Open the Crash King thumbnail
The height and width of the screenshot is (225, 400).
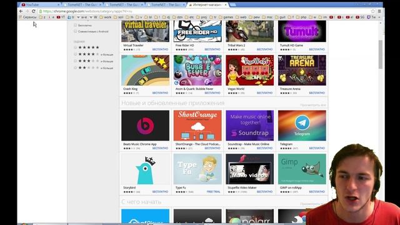(x=145, y=71)
